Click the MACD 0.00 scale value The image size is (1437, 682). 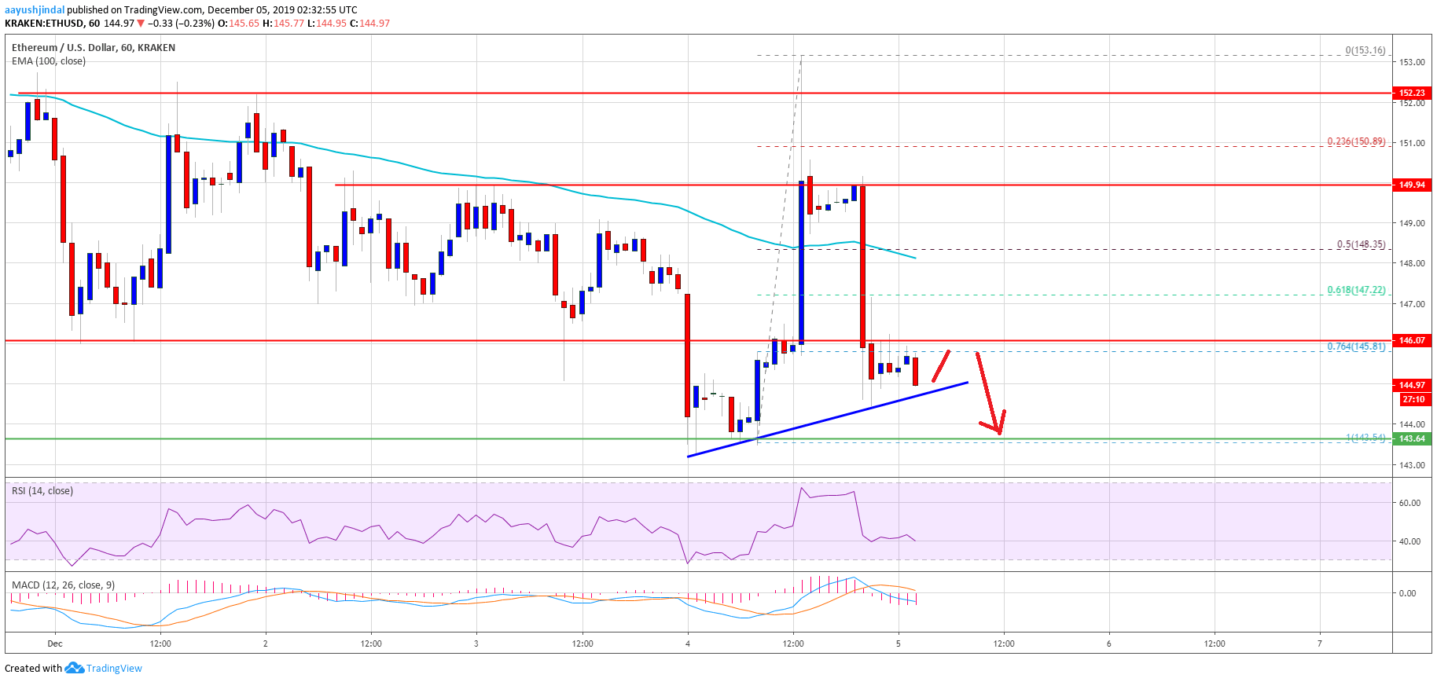point(1407,593)
